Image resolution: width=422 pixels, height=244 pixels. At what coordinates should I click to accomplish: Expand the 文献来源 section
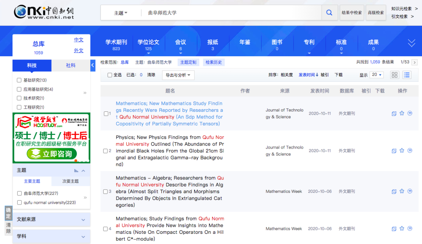pos(51,220)
